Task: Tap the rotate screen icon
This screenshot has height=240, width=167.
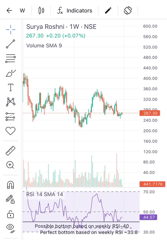Action: 128,11
